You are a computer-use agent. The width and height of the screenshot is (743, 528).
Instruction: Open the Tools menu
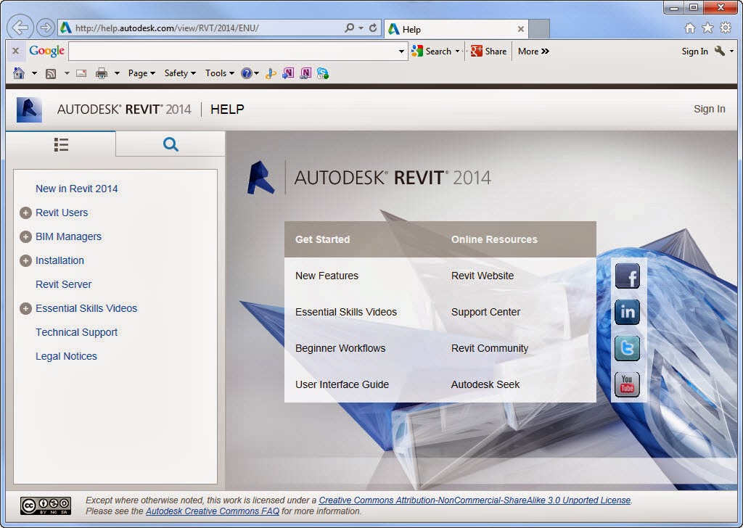[218, 73]
